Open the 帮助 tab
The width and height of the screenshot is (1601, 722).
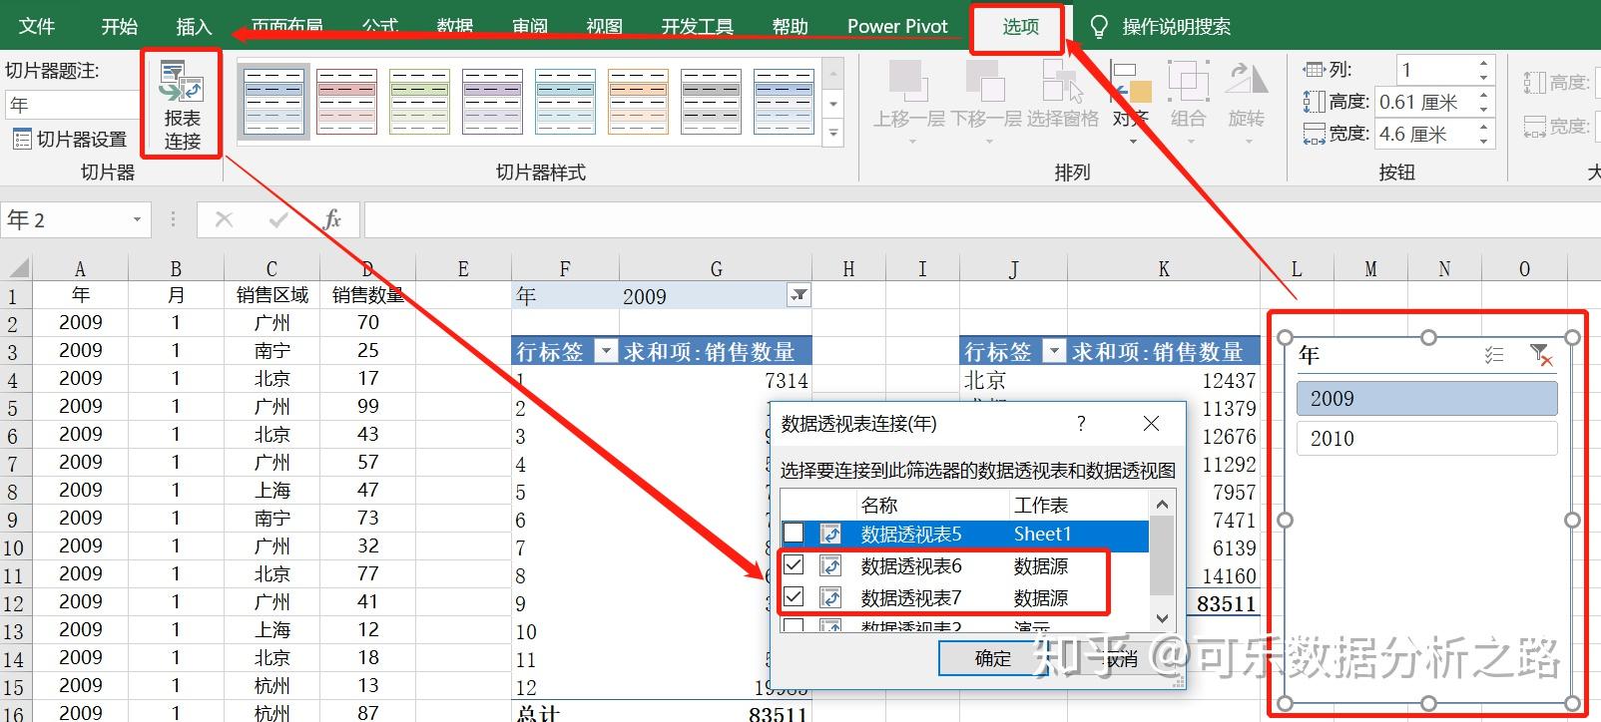click(790, 26)
